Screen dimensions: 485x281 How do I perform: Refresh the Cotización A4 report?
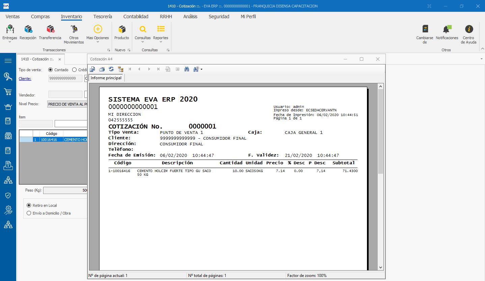(111, 69)
